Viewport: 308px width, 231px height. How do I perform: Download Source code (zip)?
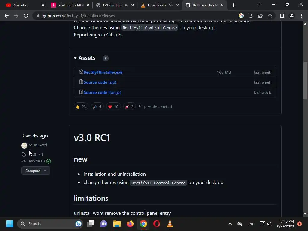tap(100, 82)
